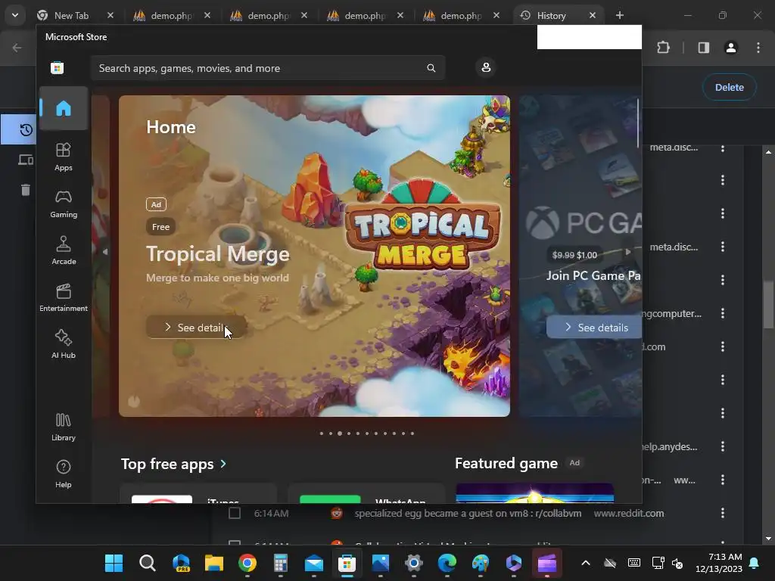
Task: Show previous carousel slide arrow
Action: (104, 251)
